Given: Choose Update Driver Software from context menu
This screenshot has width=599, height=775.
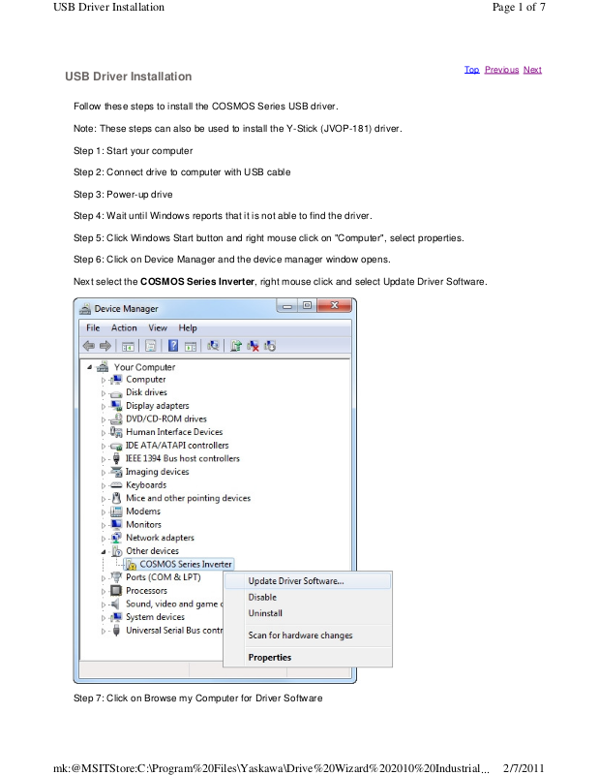Looking at the screenshot, I should click(295, 581).
